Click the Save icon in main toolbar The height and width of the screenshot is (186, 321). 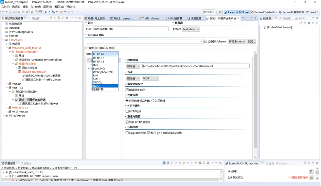pos(11,12)
